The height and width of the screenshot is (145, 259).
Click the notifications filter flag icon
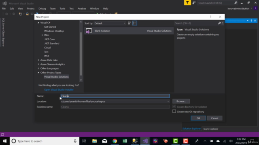point(187,3)
